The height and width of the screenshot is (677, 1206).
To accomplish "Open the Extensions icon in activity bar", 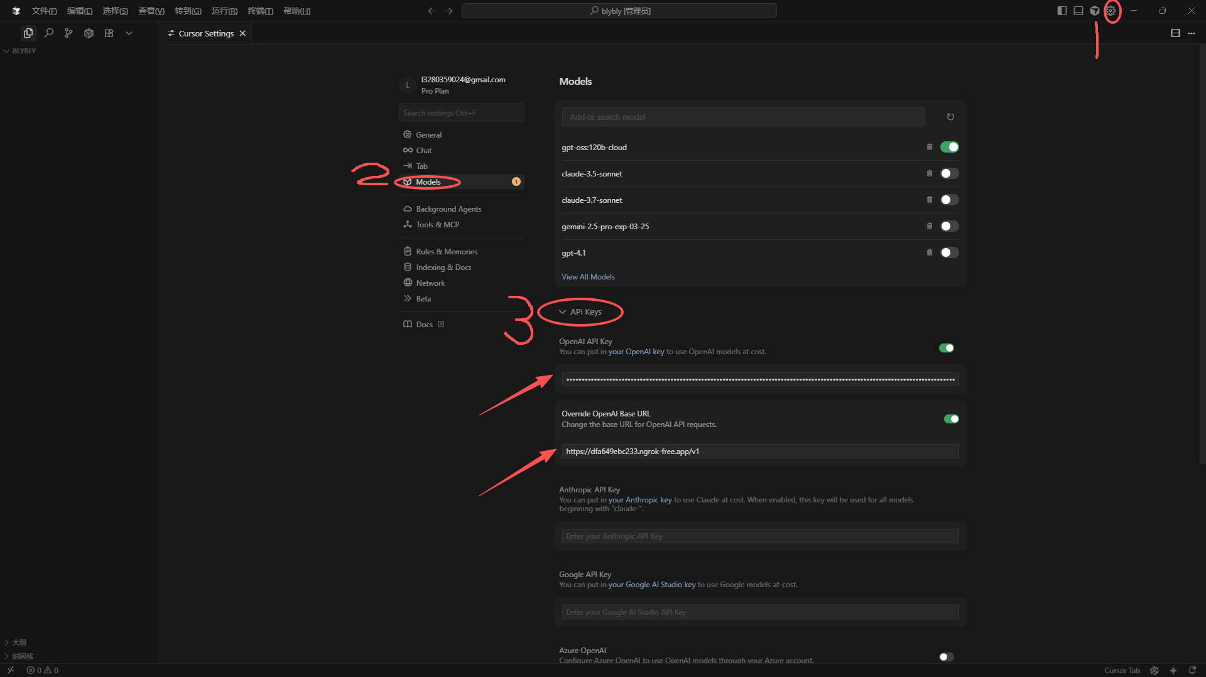I will point(109,33).
